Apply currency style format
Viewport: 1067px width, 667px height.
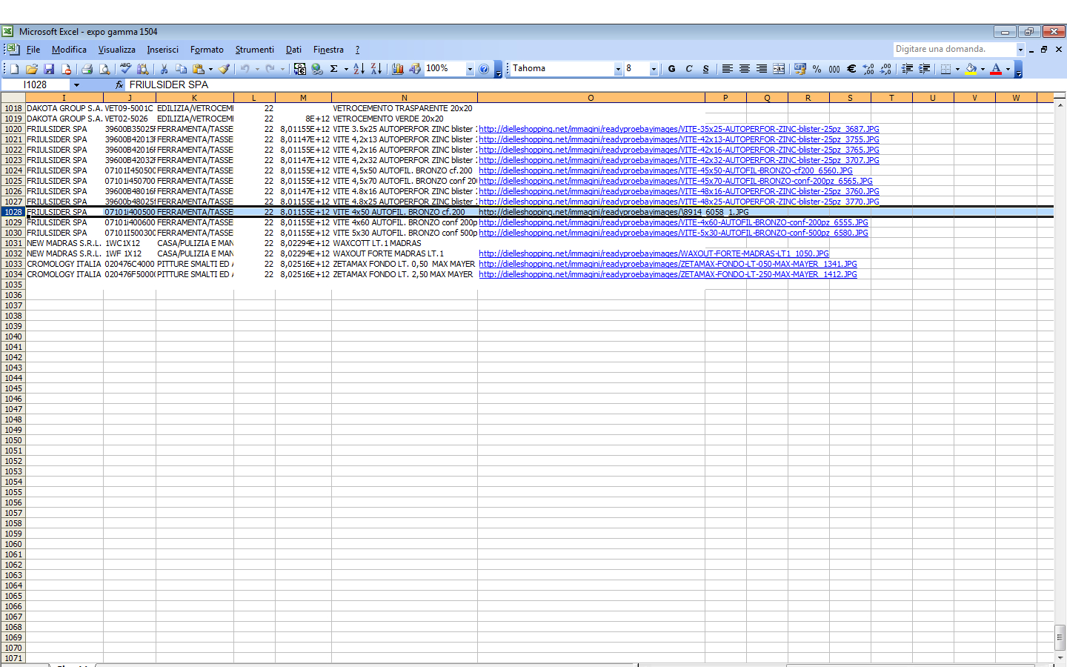(x=800, y=69)
